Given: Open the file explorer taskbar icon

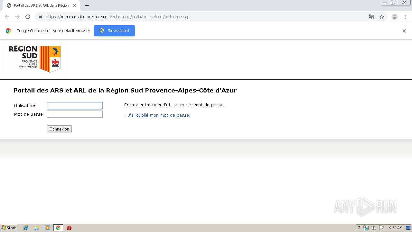Looking at the screenshot, I should click(x=36, y=228).
